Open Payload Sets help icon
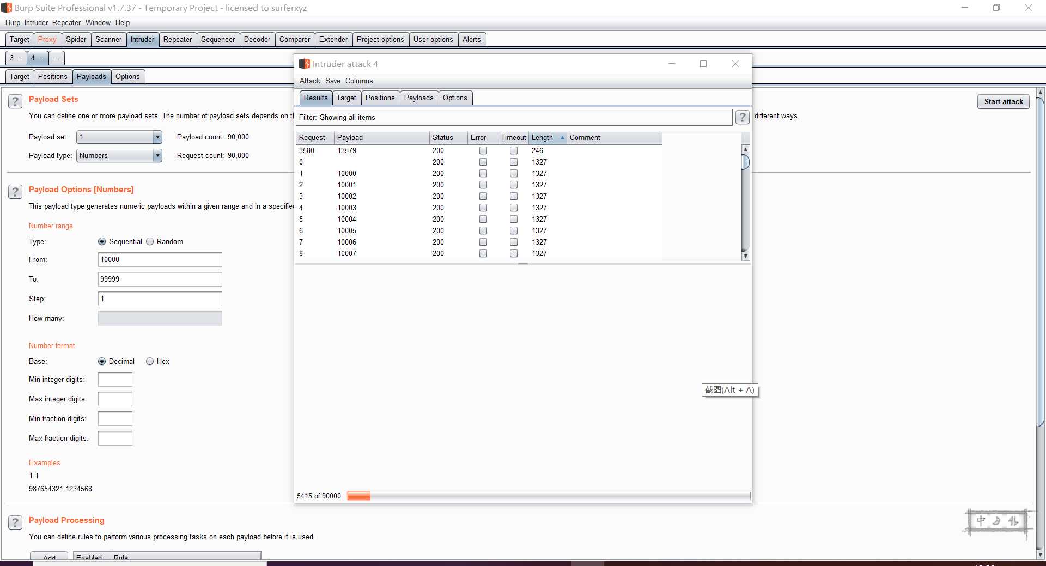1046x566 pixels. 15,101
